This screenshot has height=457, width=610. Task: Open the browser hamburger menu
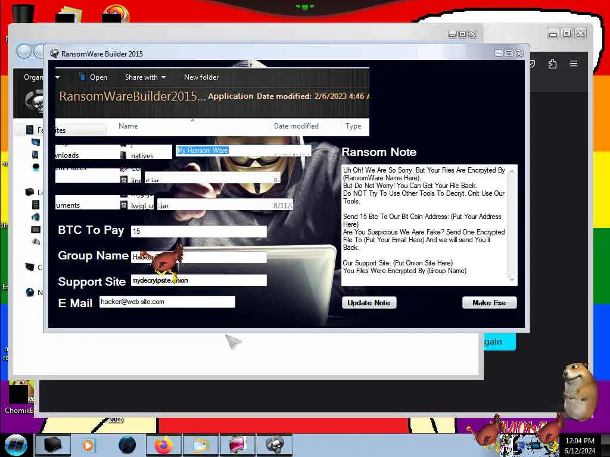click(574, 63)
